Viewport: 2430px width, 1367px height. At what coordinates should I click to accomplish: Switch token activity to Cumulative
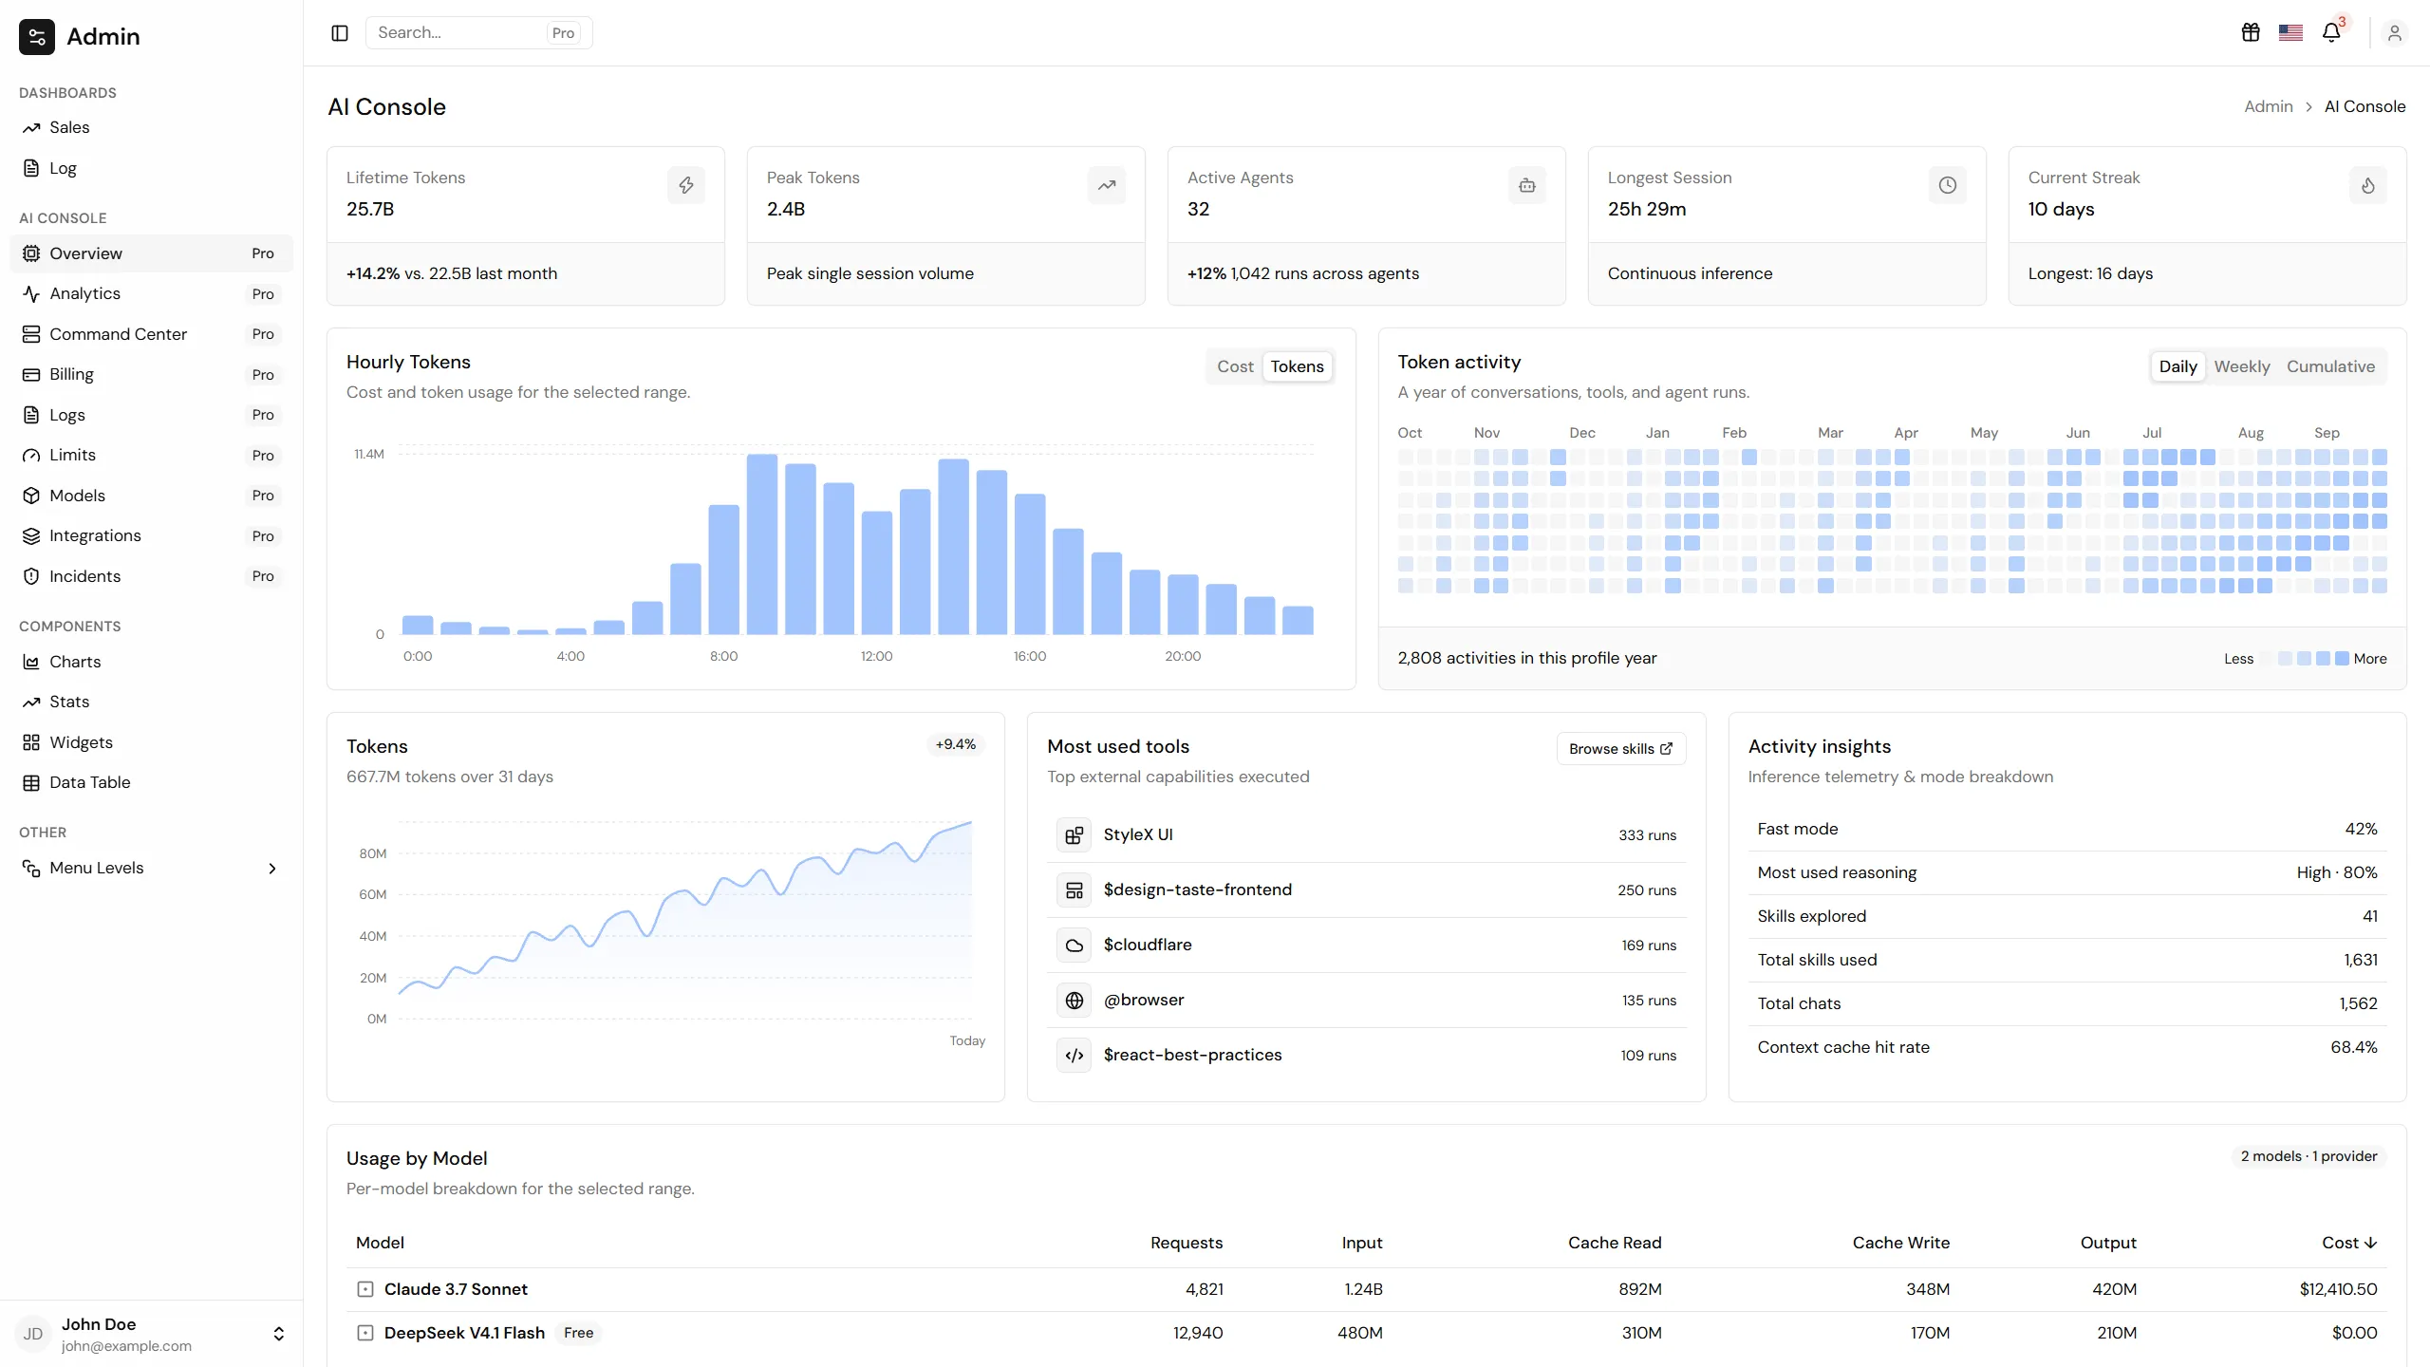click(x=2330, y=366)
